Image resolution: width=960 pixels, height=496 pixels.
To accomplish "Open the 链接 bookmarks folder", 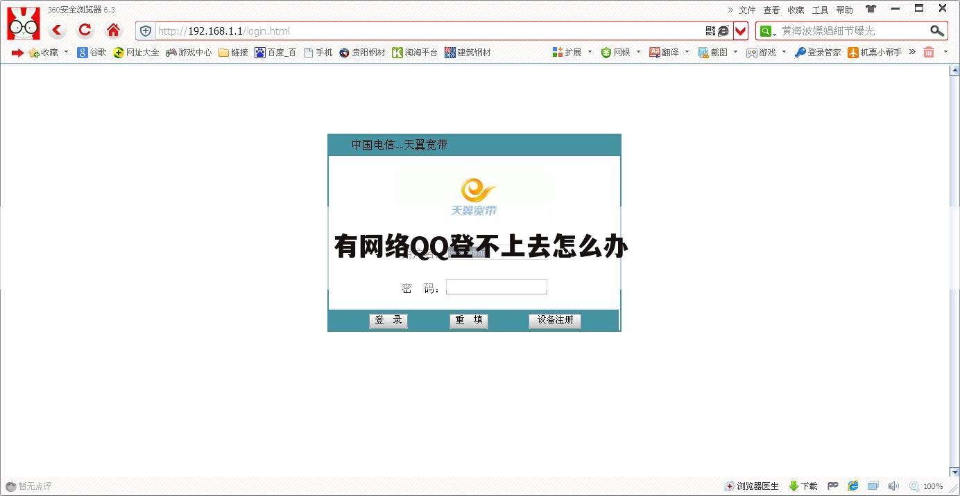I will [x=233, y=53].
